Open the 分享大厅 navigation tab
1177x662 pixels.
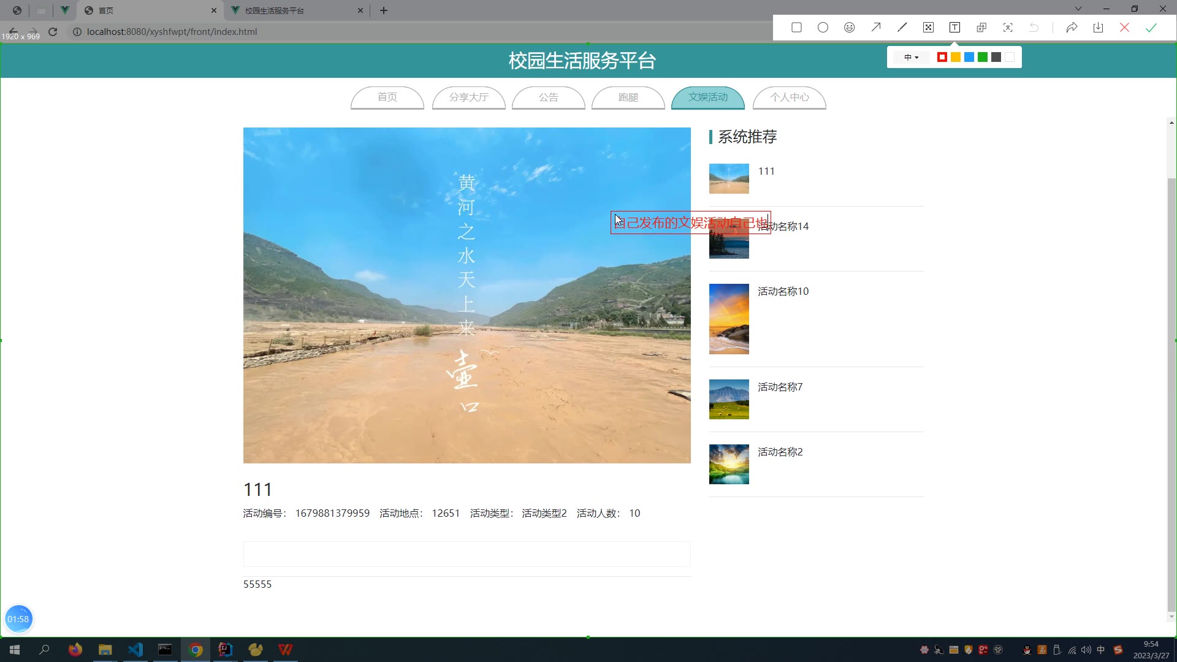(468, 97)
